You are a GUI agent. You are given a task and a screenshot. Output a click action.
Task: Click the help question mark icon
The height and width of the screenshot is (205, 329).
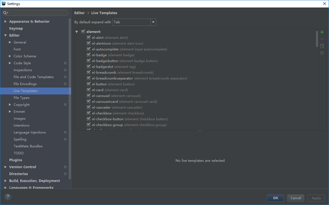8,197
